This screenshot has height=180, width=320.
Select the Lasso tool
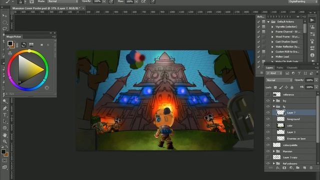coord(4,28)
